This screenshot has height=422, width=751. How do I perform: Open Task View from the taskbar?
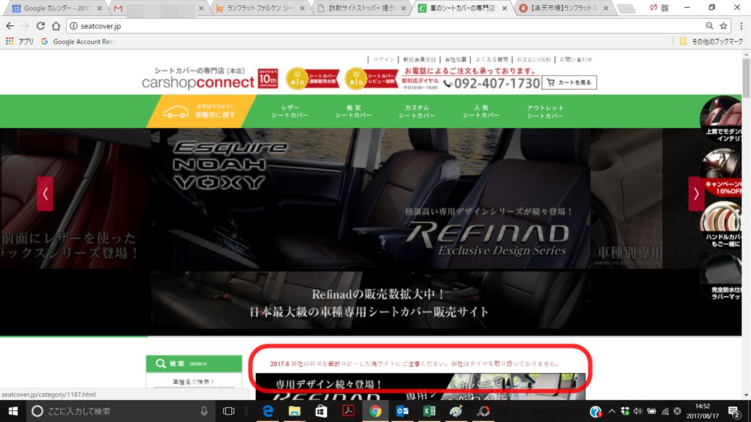tap(229, 411)
